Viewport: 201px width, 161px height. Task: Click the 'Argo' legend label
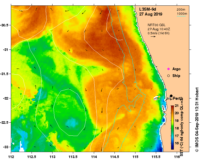click(177, 69)
